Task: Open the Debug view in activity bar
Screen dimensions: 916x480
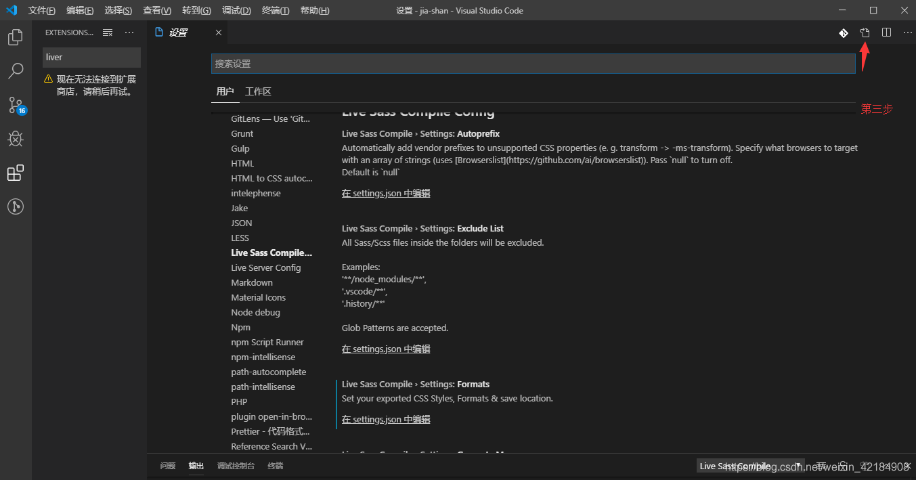Action: (x=16, y=139)
